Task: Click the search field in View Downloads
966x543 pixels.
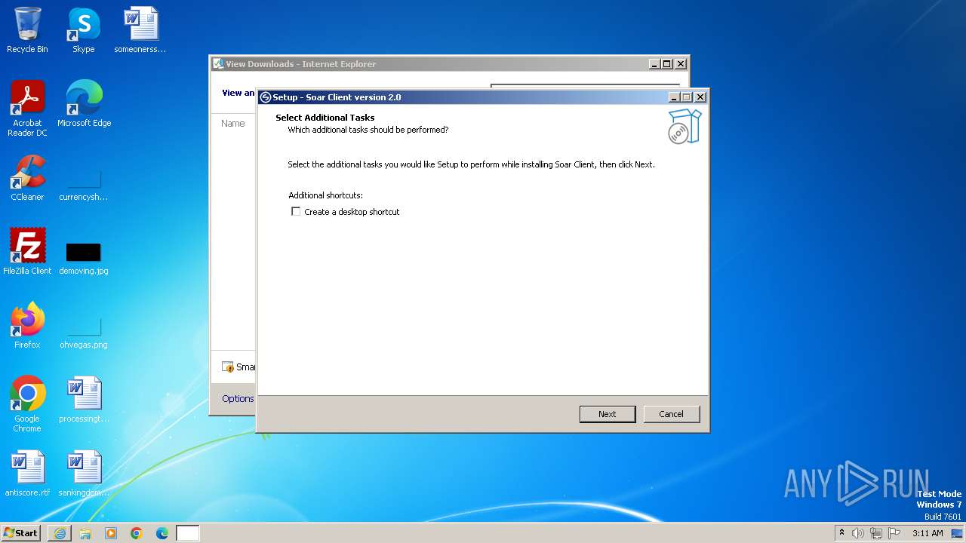Action: [585, 86]
